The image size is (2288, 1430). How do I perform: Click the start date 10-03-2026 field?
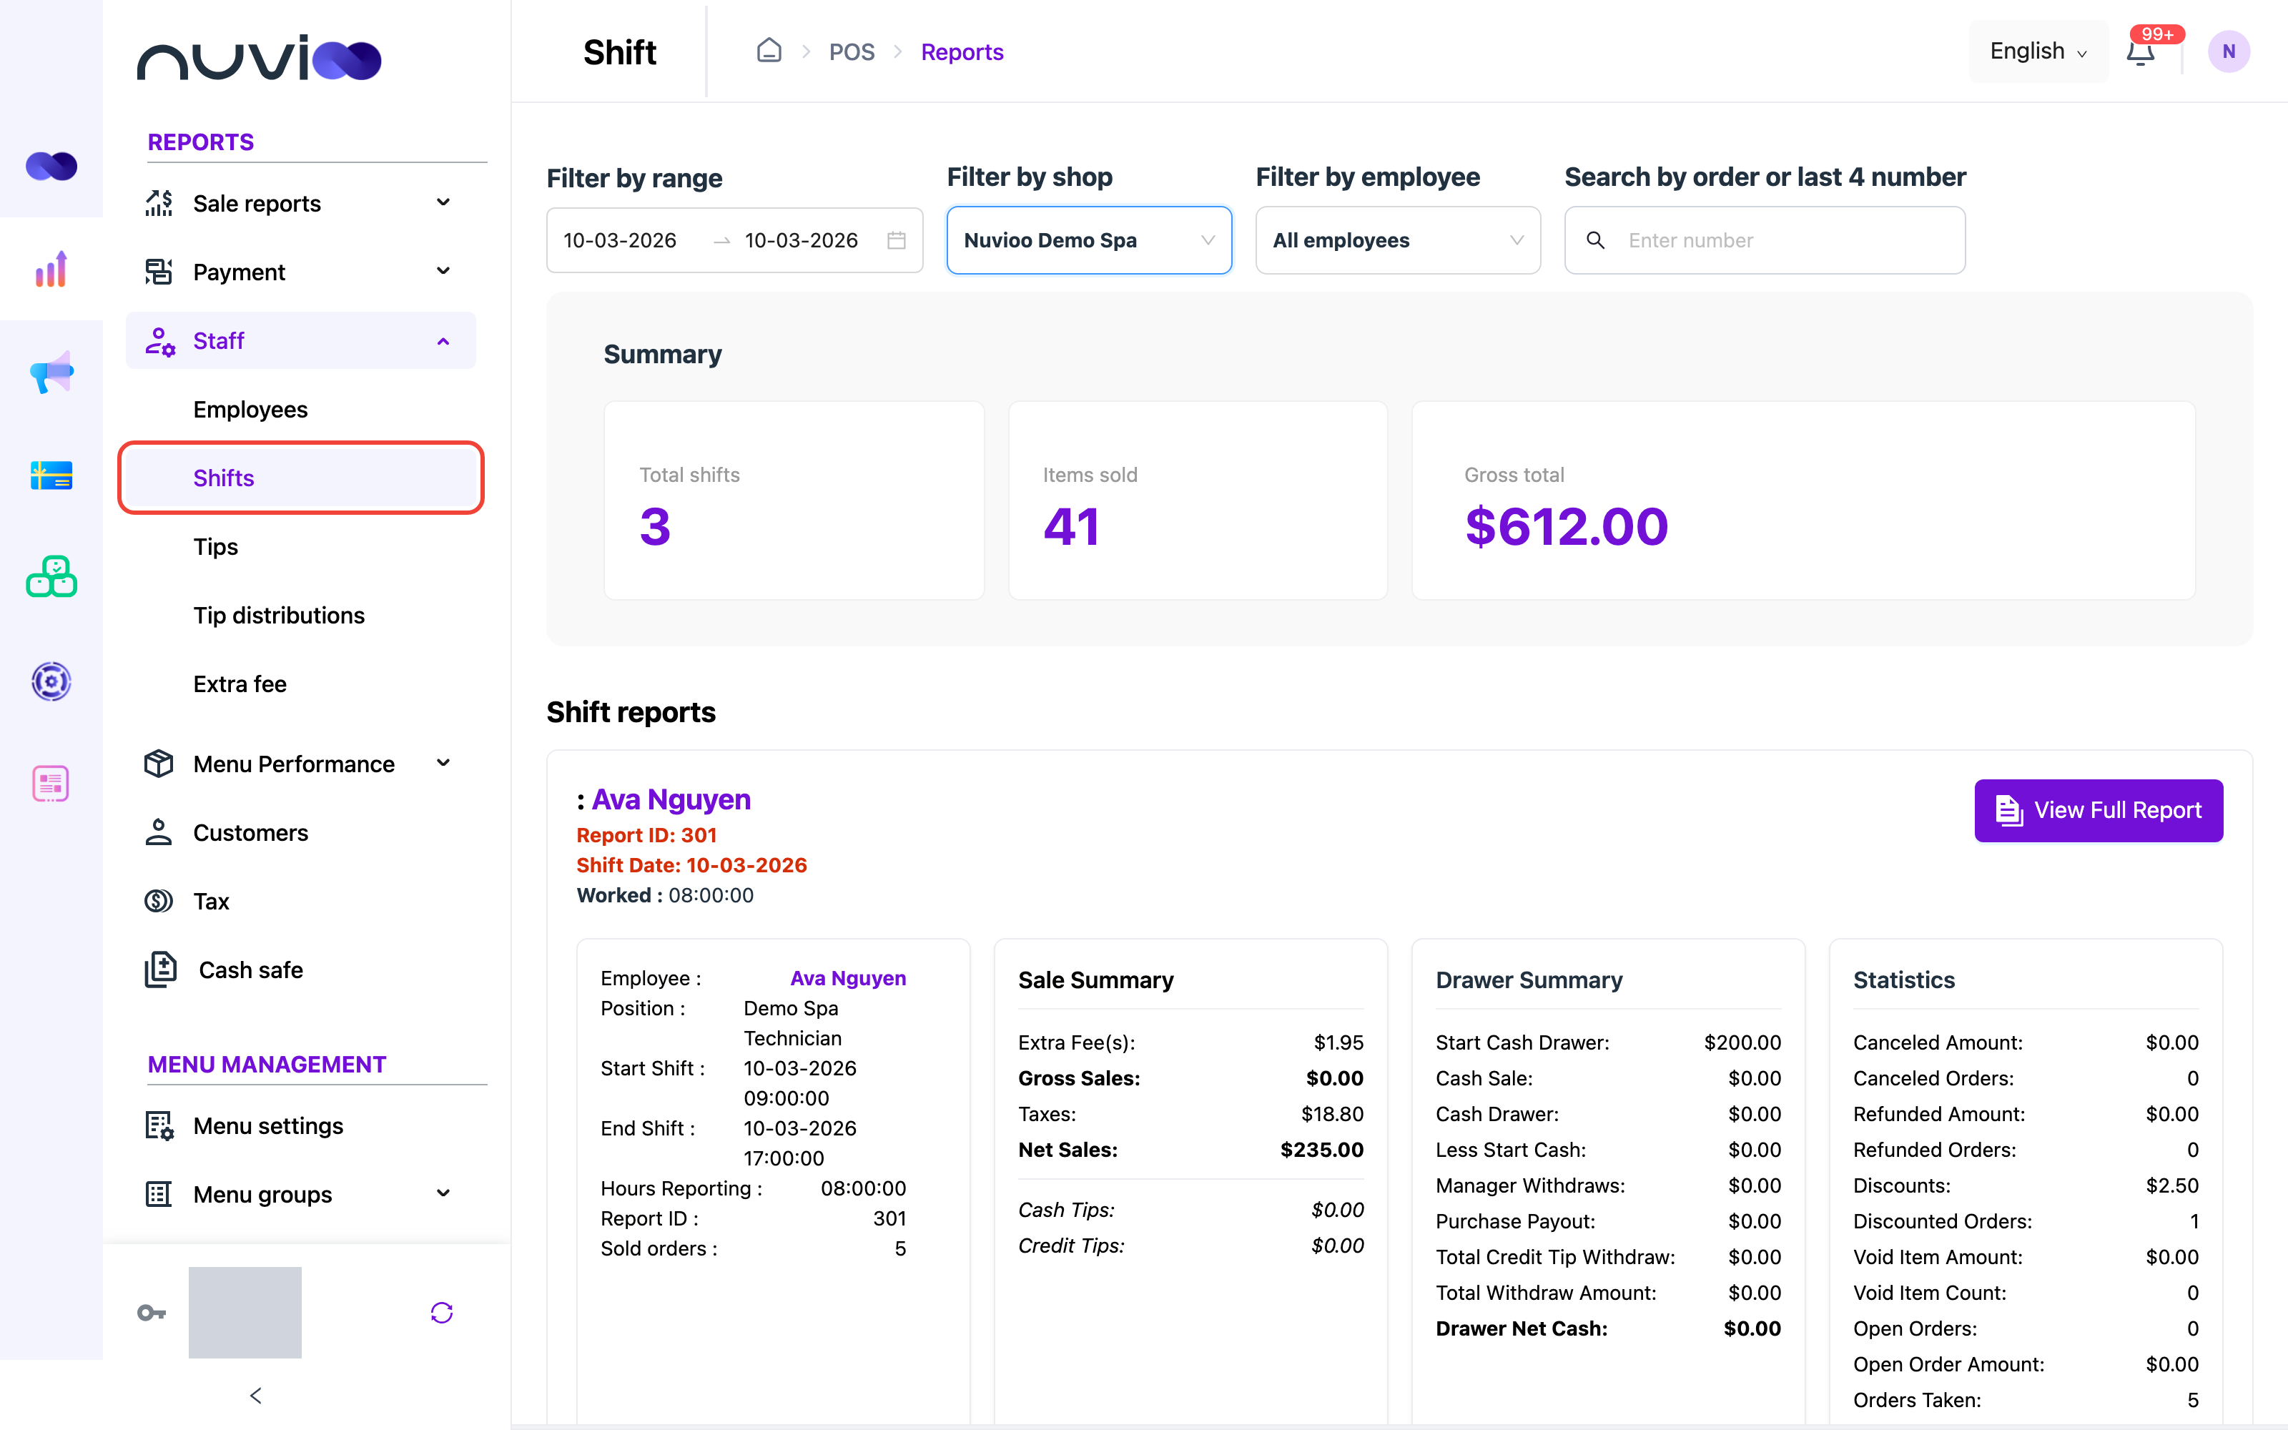620,240
